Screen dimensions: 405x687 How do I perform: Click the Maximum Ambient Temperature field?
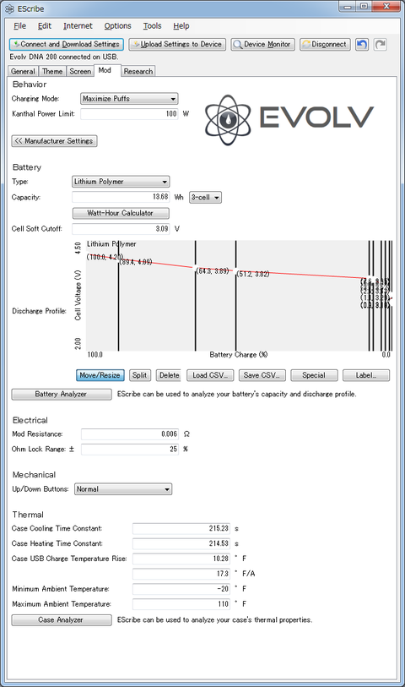(181, 603)
